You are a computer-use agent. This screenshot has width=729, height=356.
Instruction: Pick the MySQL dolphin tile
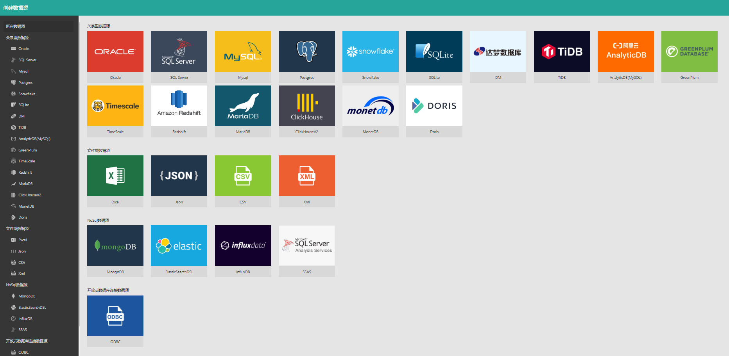point(243,57)
